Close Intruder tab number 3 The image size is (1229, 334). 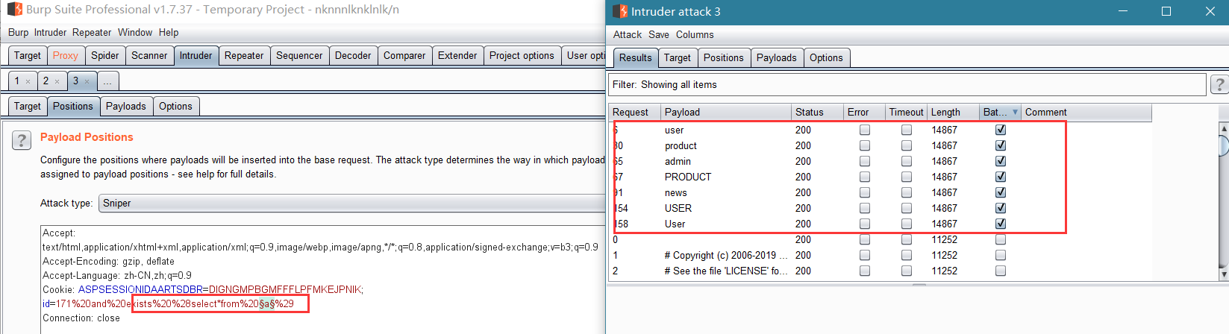[87, 81]
